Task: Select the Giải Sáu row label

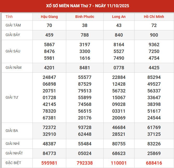Action: 13,51
